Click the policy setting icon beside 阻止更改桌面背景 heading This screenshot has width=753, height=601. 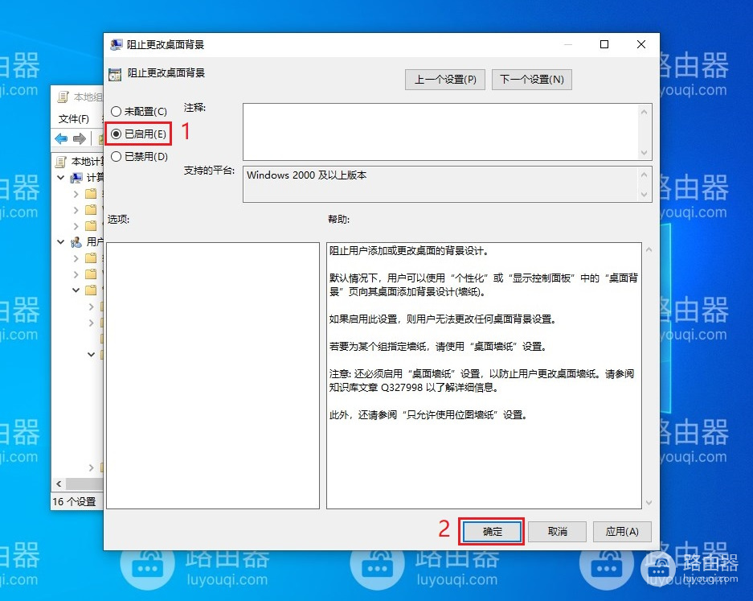115,75
